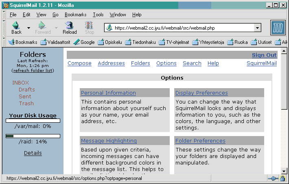This screenshot has width=289, height=184.
Task: Open the Folders navigation link
Action: point(140,63)
